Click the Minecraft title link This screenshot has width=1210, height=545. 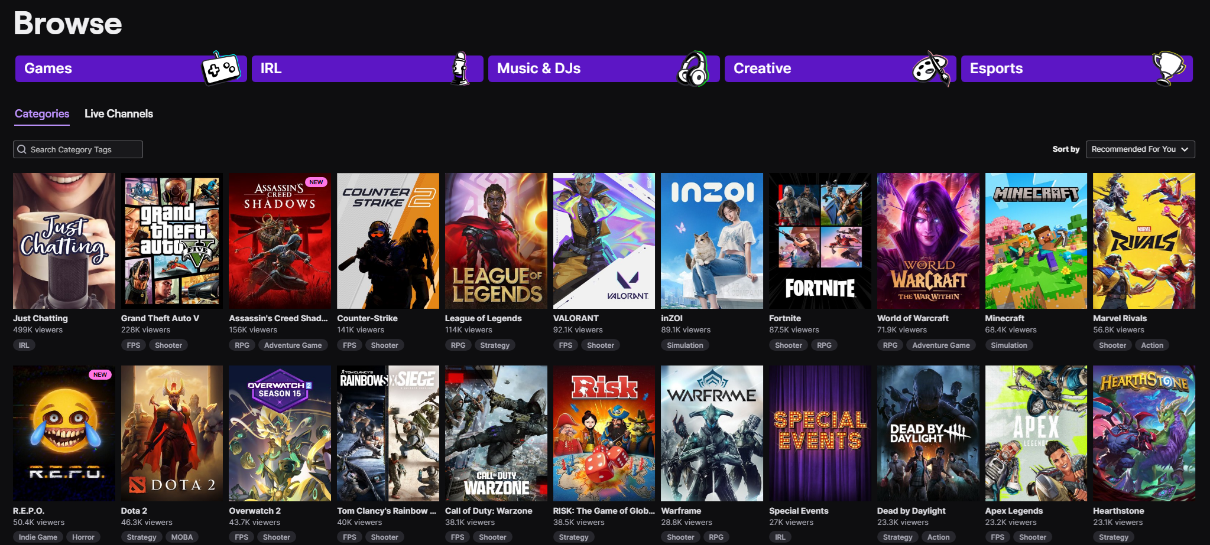tap(1005, 318)
